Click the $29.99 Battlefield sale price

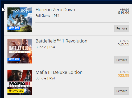pyautogui.click(x=123, y=44)
